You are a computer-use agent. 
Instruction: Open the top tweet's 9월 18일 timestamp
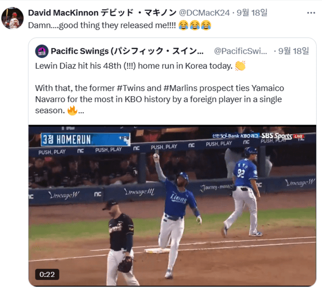point(252,13)
